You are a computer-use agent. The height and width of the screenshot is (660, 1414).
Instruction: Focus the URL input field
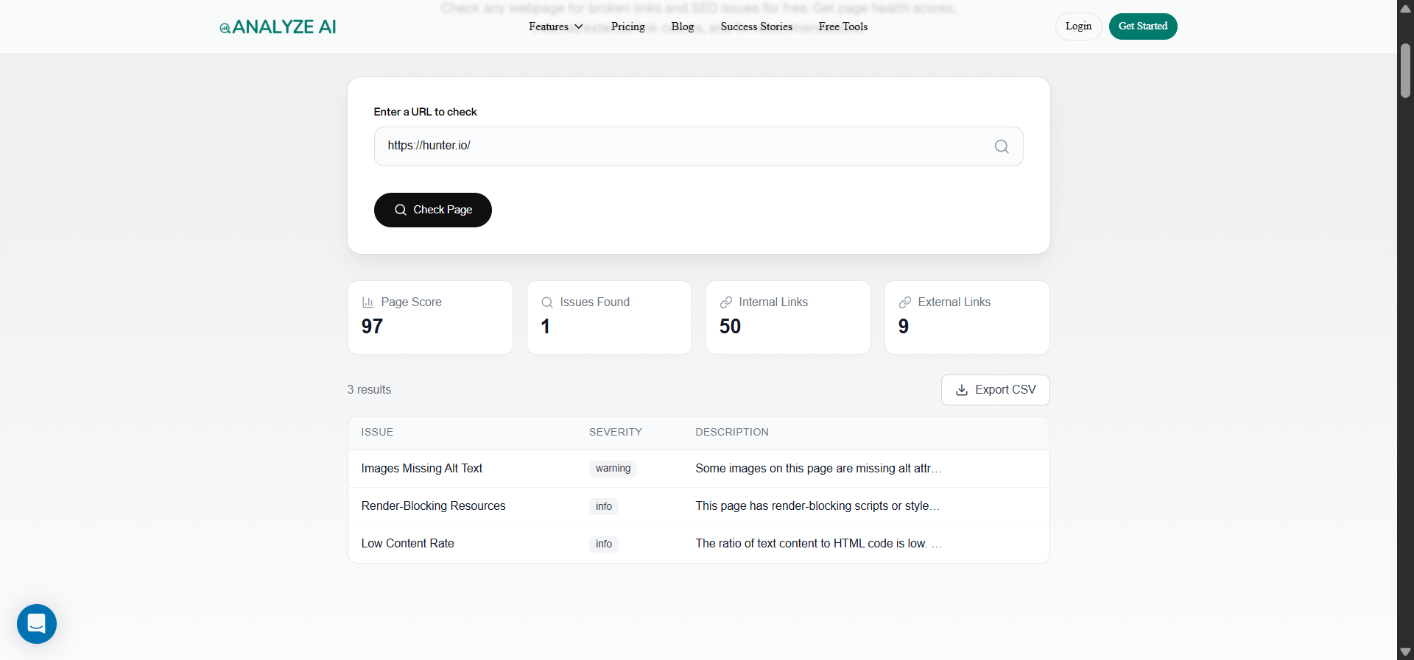pyautogui.click(x=698, y=146)
